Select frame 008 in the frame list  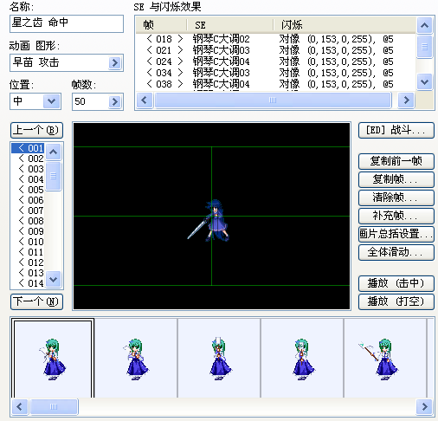click(28, 221)
